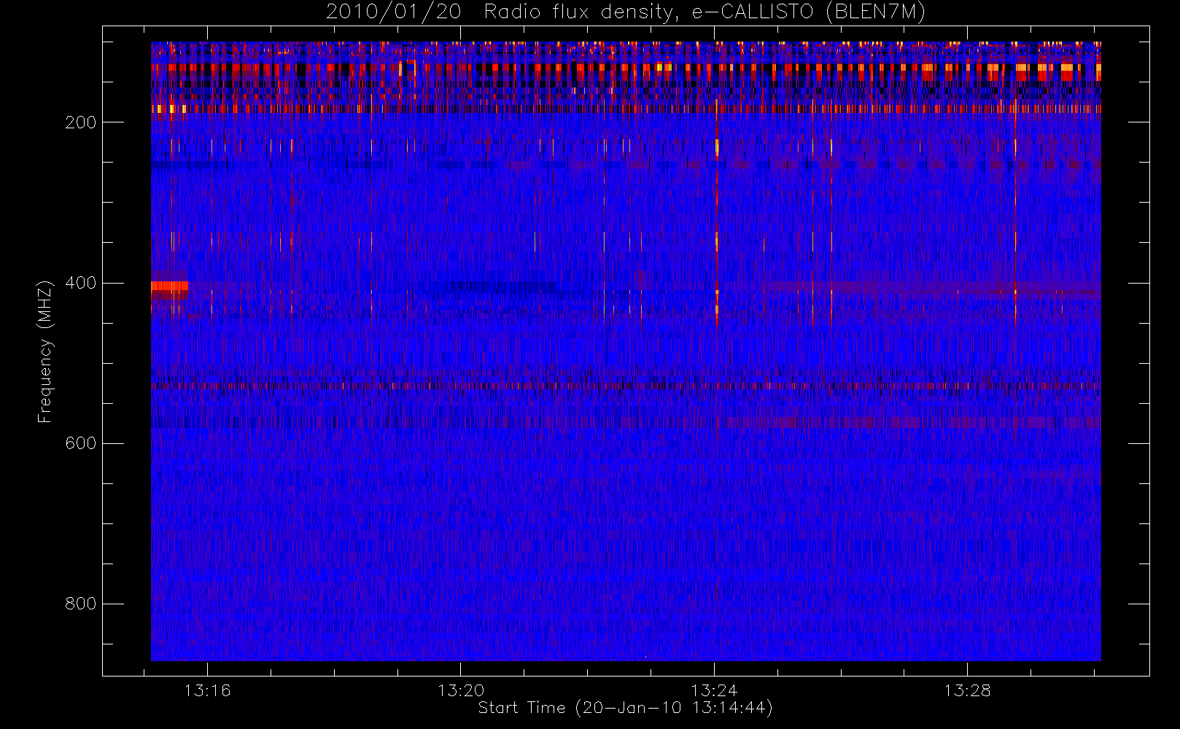Click the "Start Time (20-Jan-10 13:14:44)" label
This screenshot has height=729, width=1180.
[626, 708]
